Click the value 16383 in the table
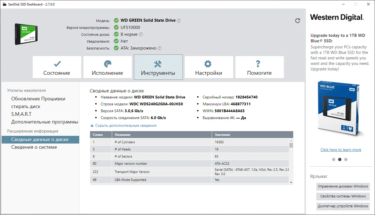Viewport: 375px width, 215px height. click(x=219, y=142)
